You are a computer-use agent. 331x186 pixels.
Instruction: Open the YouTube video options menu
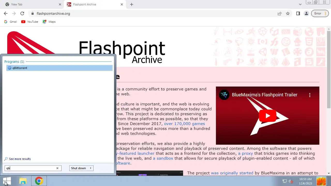(x=310, y=95)
